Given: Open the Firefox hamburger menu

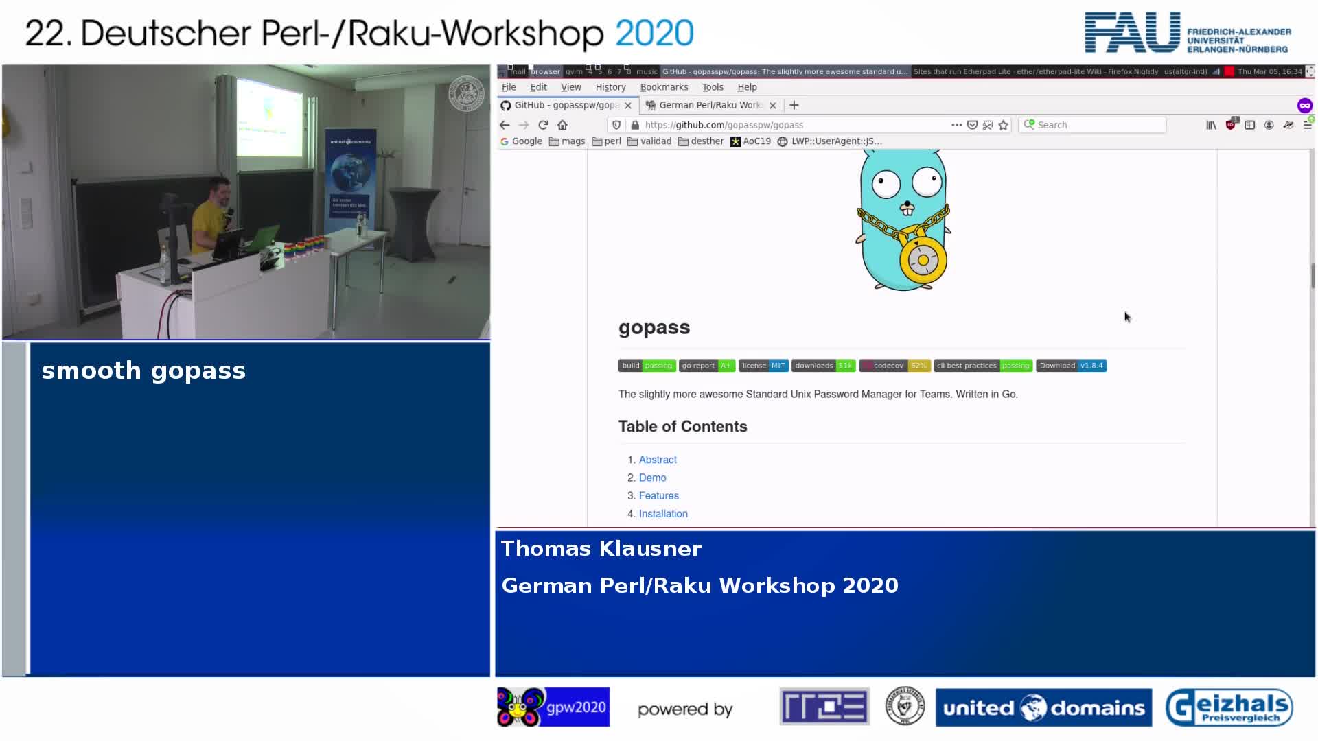Looking at the screenshot, I should point(1308,125).
